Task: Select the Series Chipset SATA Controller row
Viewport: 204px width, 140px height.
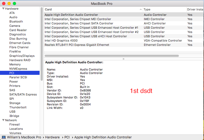Action: (x=79, y=23)
